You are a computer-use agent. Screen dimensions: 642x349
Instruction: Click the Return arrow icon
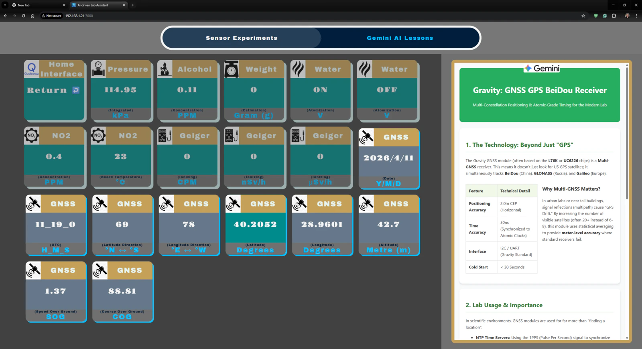click(x=76, y=90)
